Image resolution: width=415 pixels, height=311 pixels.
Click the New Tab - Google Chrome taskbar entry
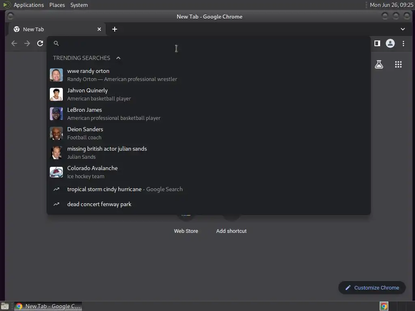(48, 306)
